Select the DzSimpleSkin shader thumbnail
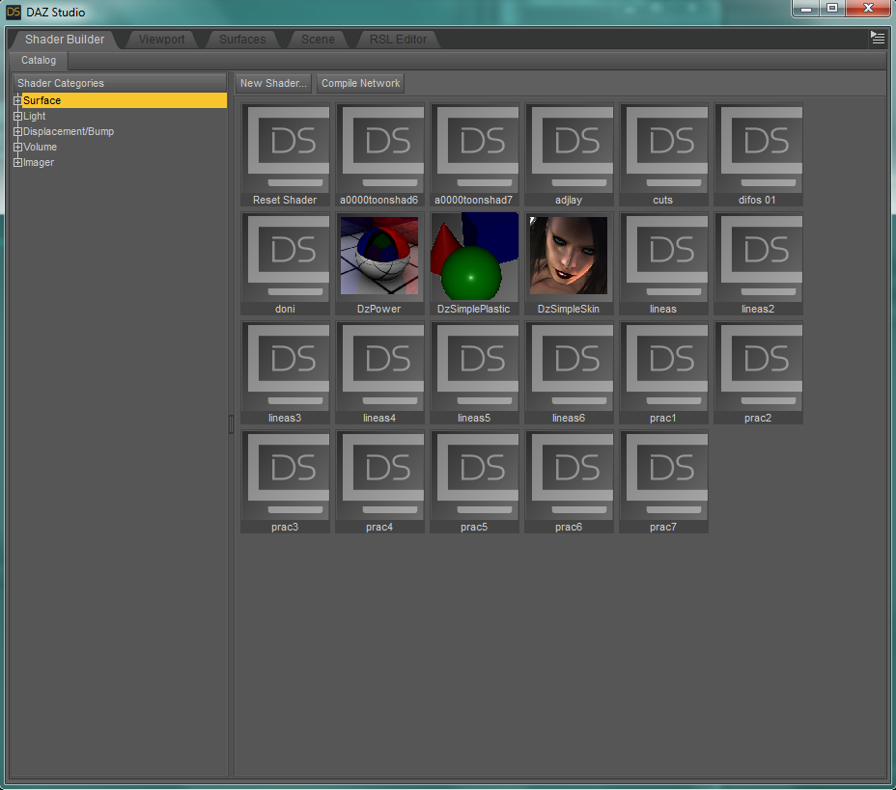This screenshot has height=790, width=896. point(569,263)
